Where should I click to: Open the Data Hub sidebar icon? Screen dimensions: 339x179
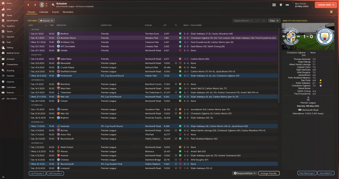[x=3, y=37]
